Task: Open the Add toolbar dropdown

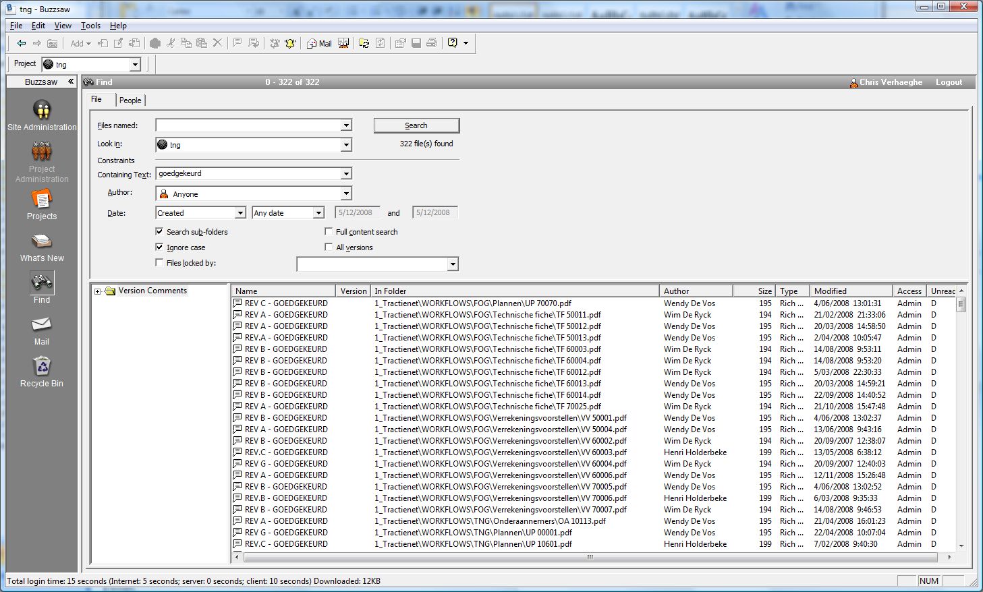Action: tap(80, 43)
